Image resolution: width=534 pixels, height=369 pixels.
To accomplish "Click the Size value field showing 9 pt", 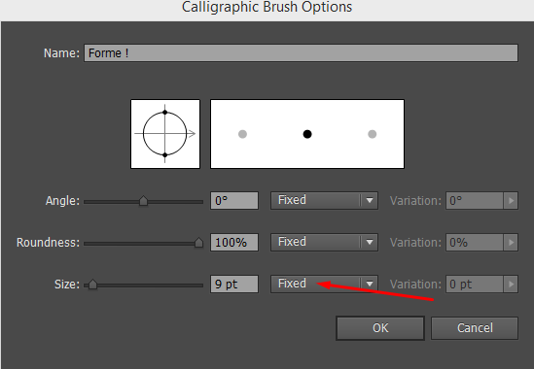I will [234, 284].
